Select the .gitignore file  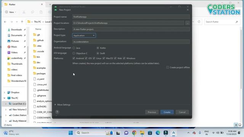tap(41, 96)
